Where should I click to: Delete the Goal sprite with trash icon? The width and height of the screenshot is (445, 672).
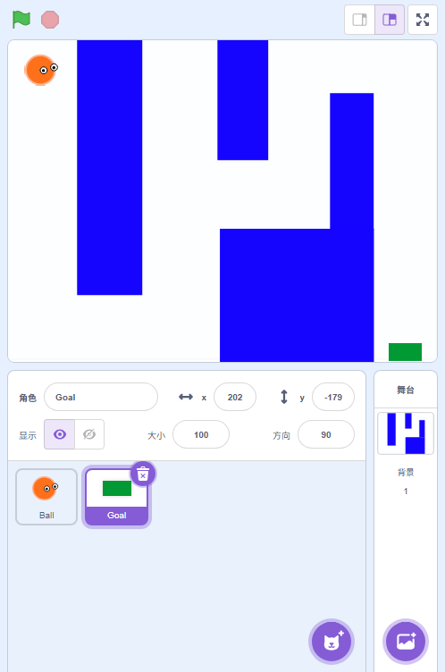point(143,474)
